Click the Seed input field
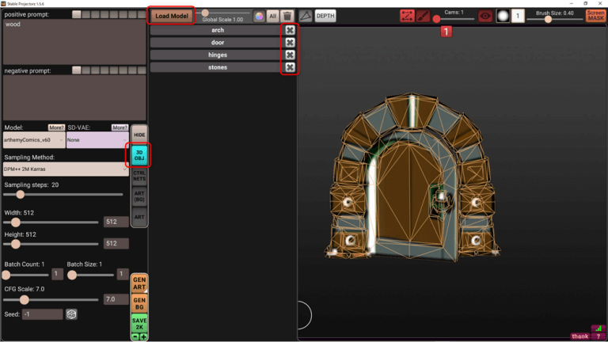This screenshot has width=608, height=342. tap(42, 314)
